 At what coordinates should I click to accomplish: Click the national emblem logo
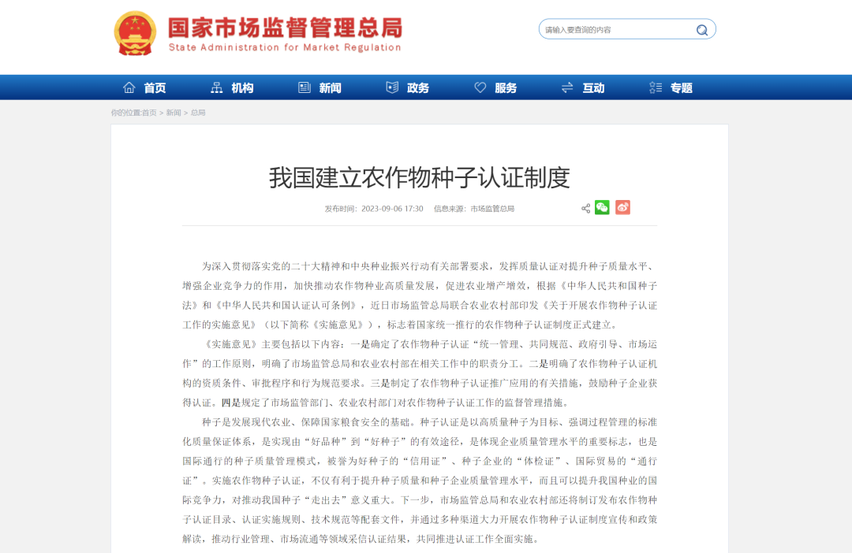pos(136,34)
